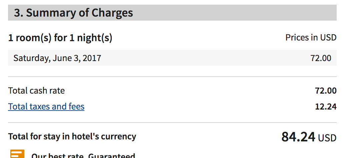The width and height of the screenshot is (346, 158).
Task: Select the Summary of Charges heading
Action: coord(73,13)
